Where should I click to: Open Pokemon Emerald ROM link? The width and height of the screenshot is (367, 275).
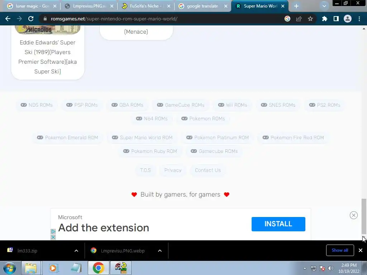click(68, 137)
